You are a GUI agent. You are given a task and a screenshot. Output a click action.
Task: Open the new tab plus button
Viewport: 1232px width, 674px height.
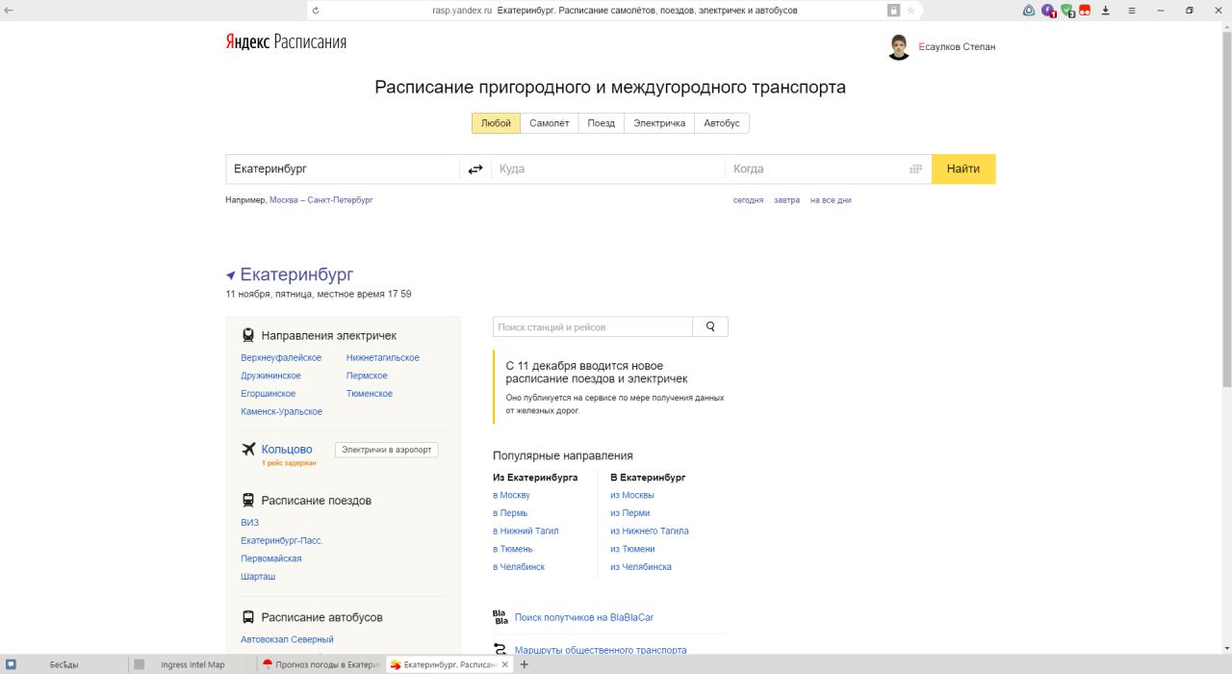tap(525, 664)
